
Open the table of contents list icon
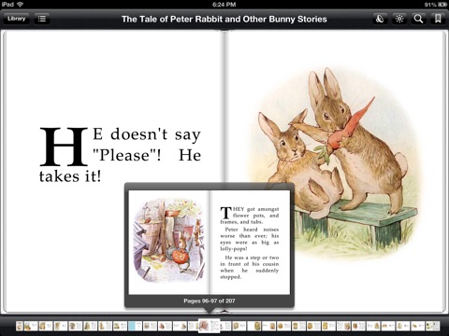pos(42,19)
